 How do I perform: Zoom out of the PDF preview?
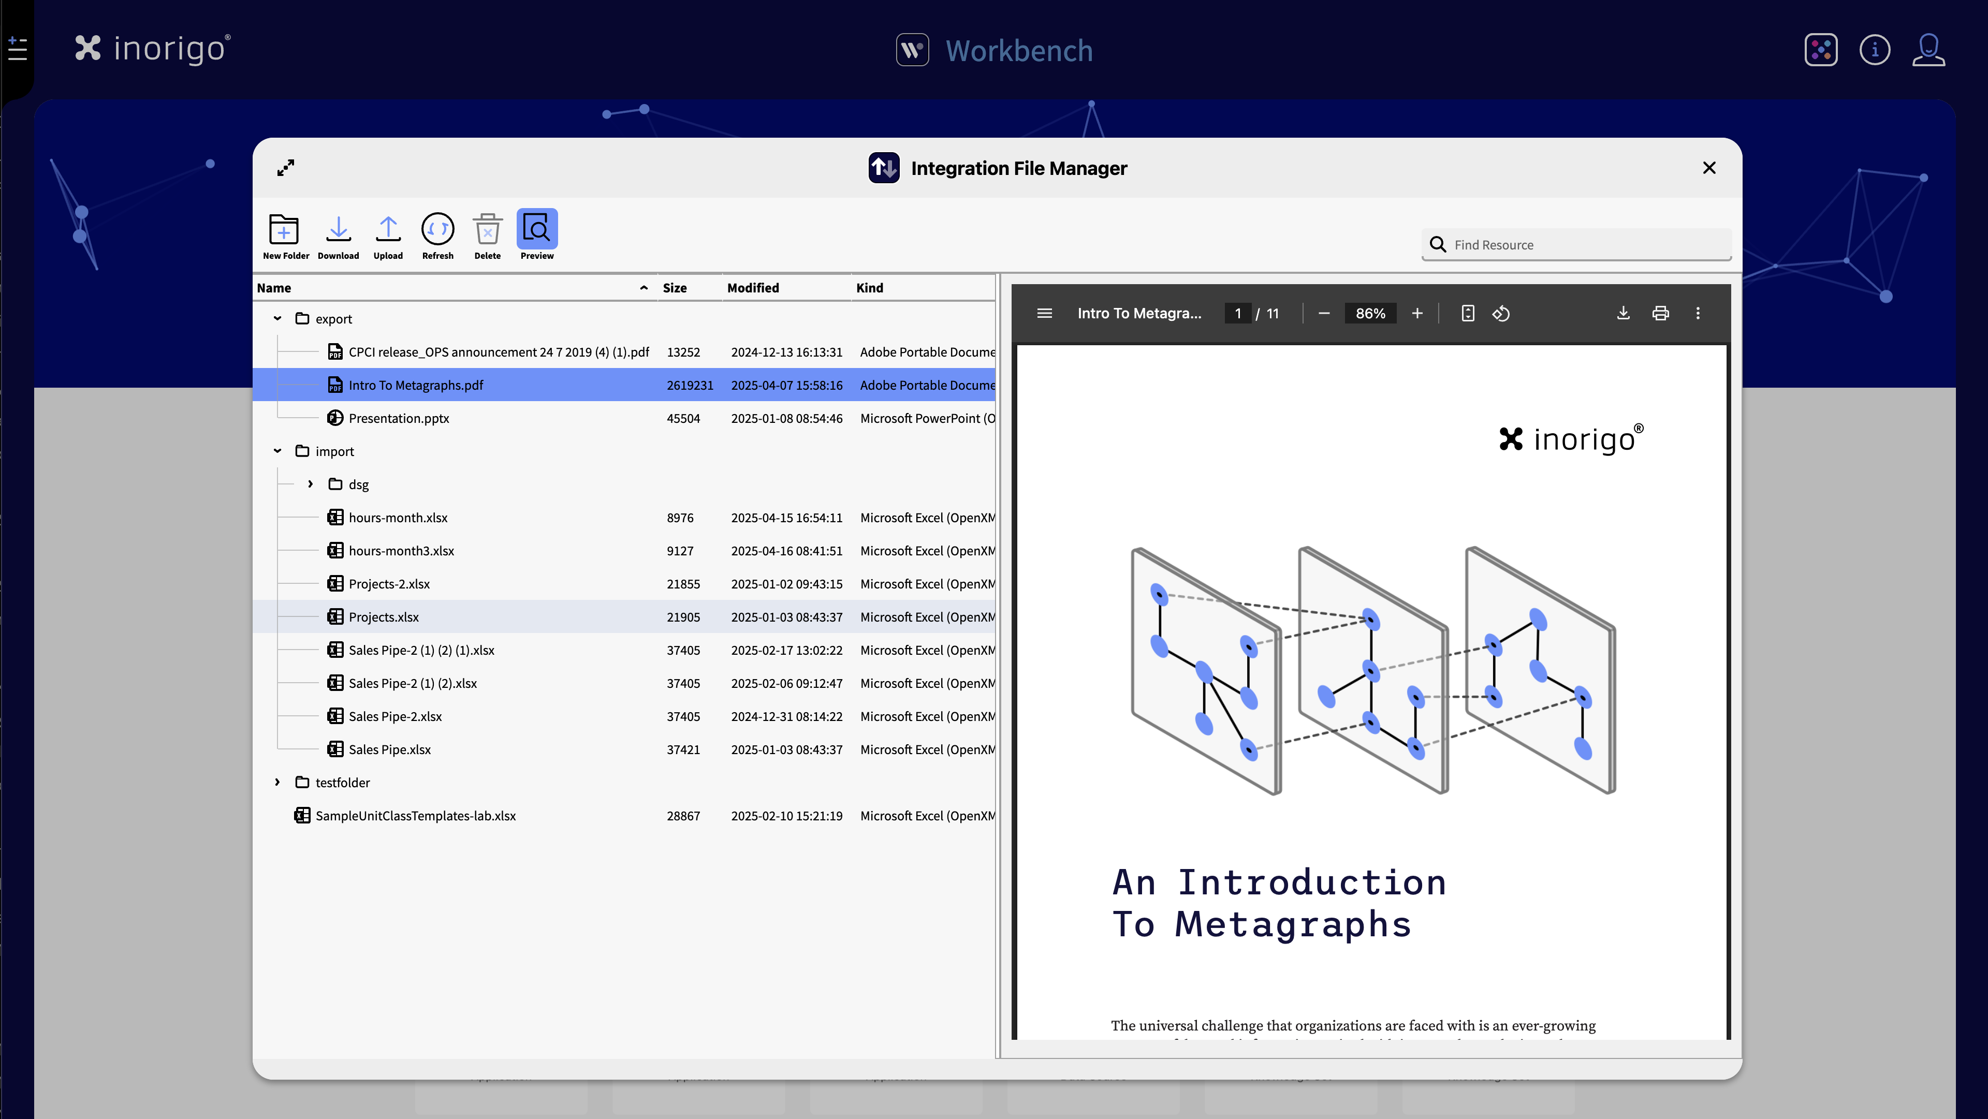point(1324,313)
